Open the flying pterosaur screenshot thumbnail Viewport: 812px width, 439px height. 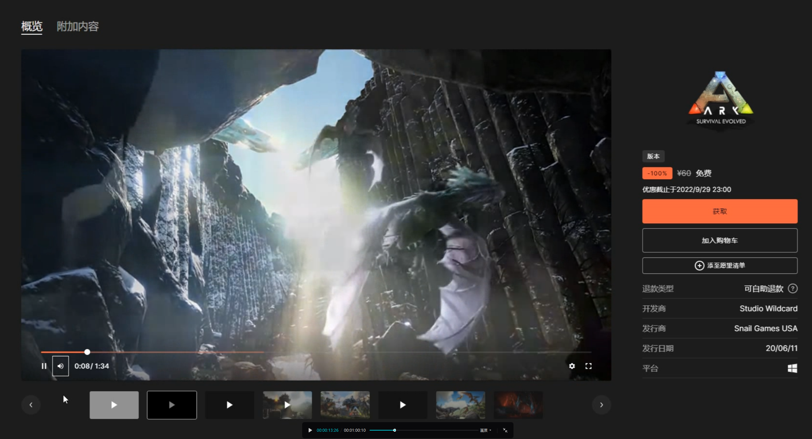point(460,405)
